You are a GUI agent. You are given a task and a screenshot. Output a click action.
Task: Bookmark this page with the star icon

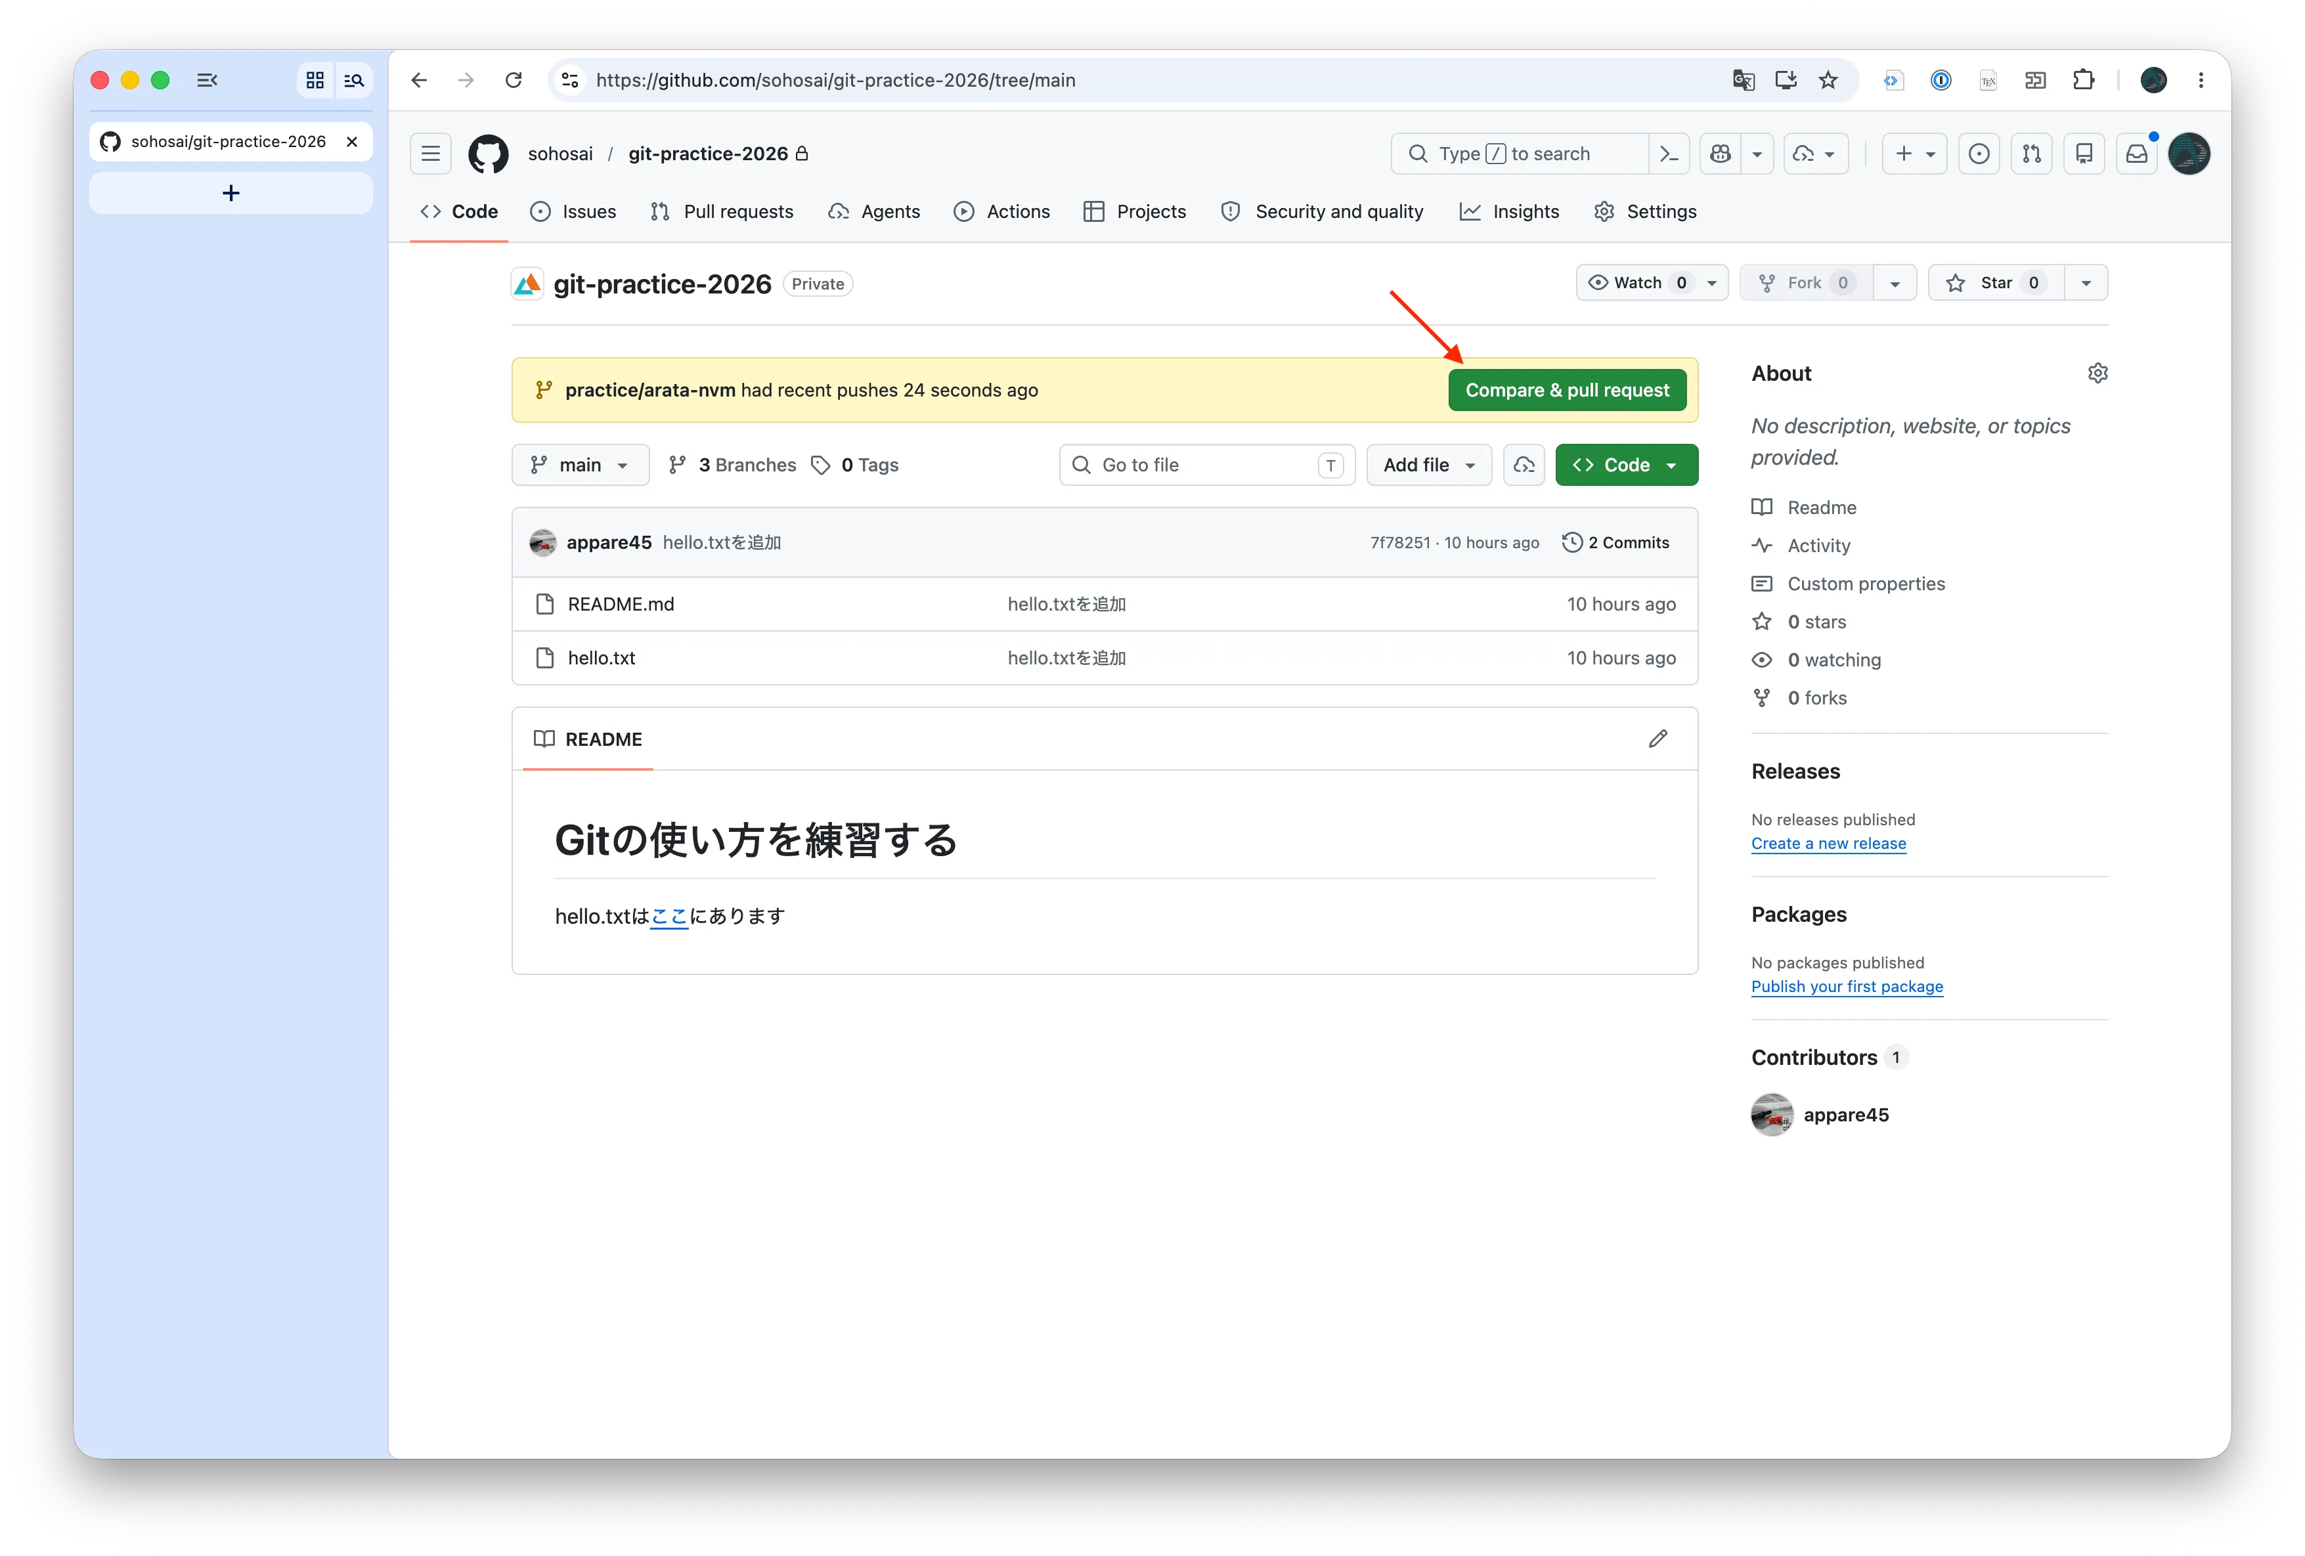pos(1828,80)
